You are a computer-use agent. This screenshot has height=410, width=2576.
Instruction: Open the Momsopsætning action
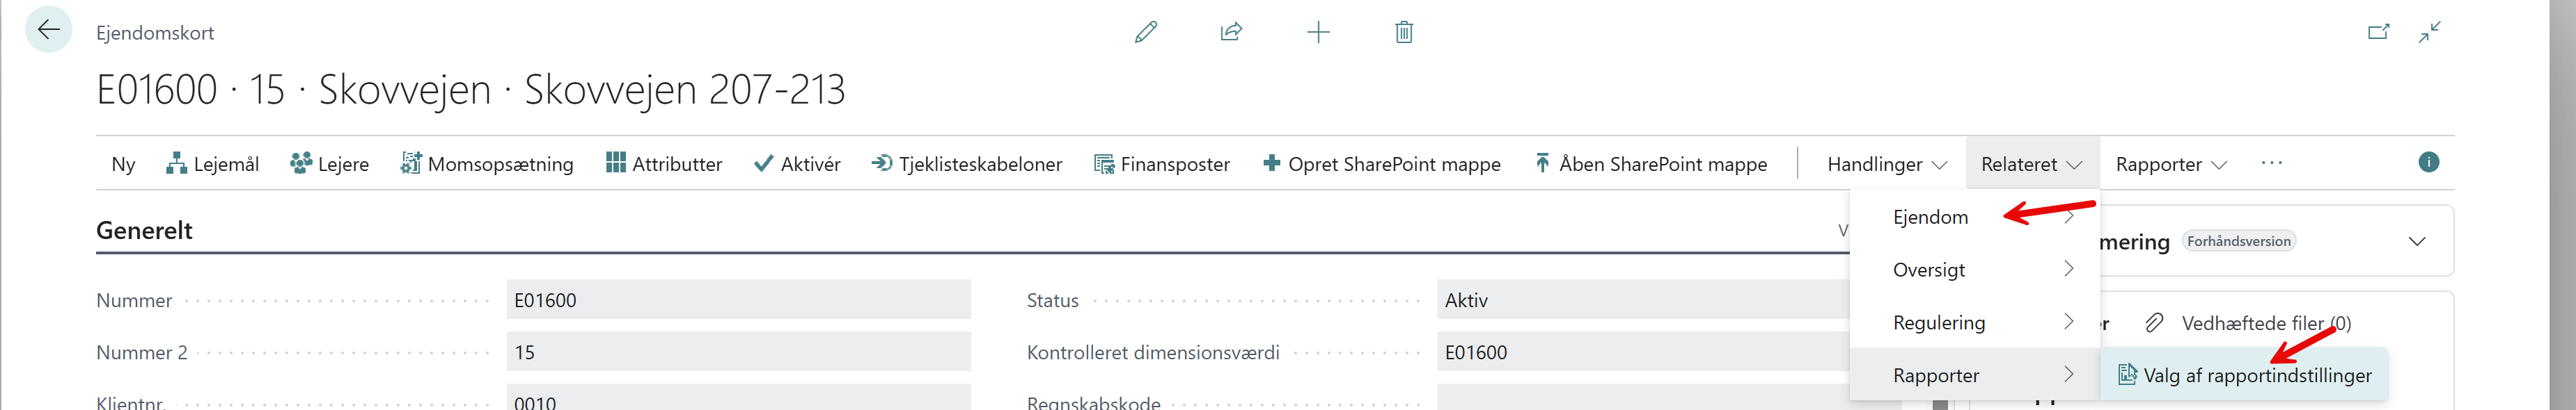pos(487,163)
